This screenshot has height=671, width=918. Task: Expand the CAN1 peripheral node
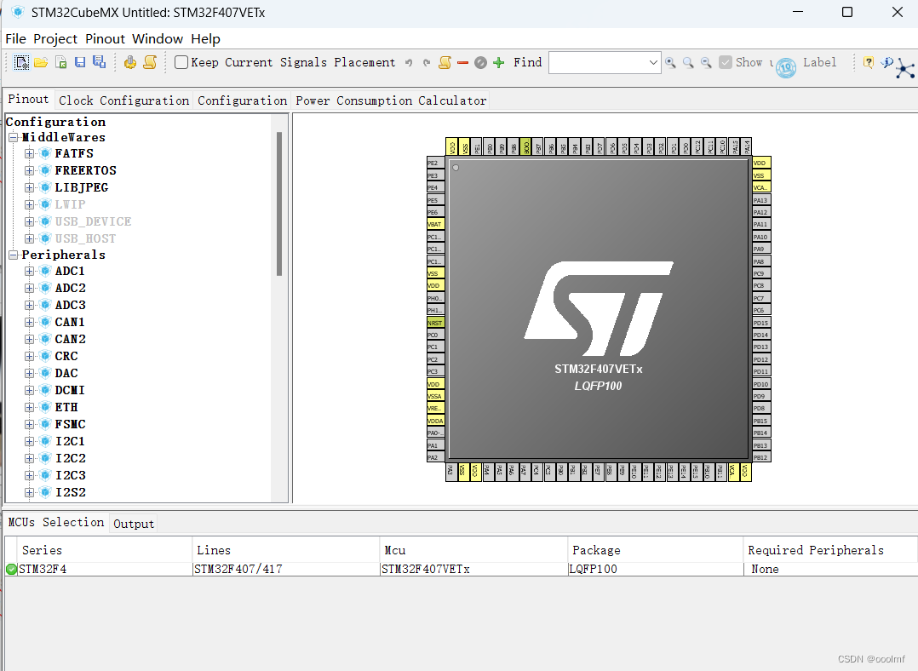29,323
